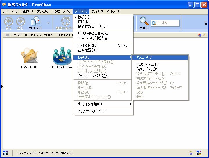The width and height of the screenshot is (209, 158).
Task: Open dropdown arrow next to 新規作成
Action: [48, 23]
